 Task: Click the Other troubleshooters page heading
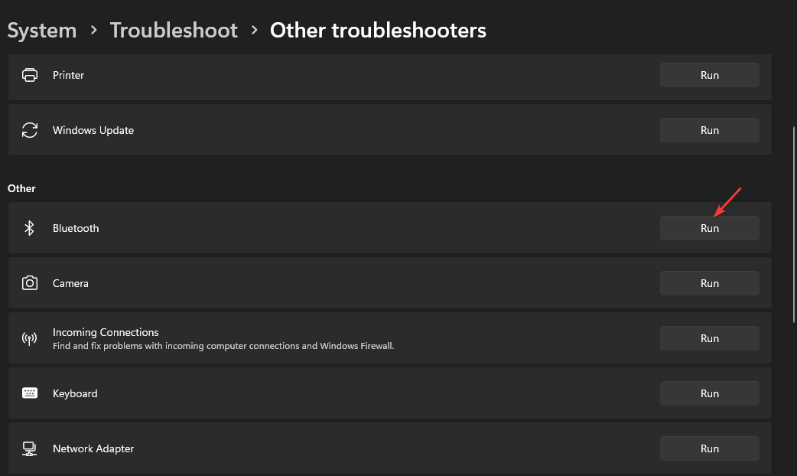coord(378,31)
